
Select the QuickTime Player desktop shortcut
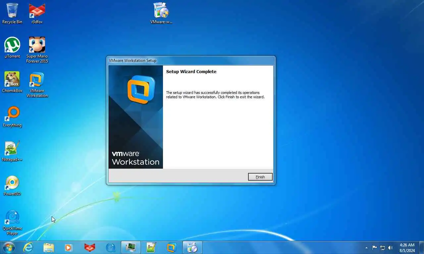tap(12, 222)
